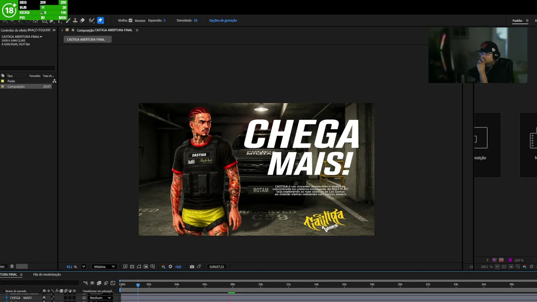537x302 pixels.
Task: Select the Roto Brush tool
Action: (91, 20)
